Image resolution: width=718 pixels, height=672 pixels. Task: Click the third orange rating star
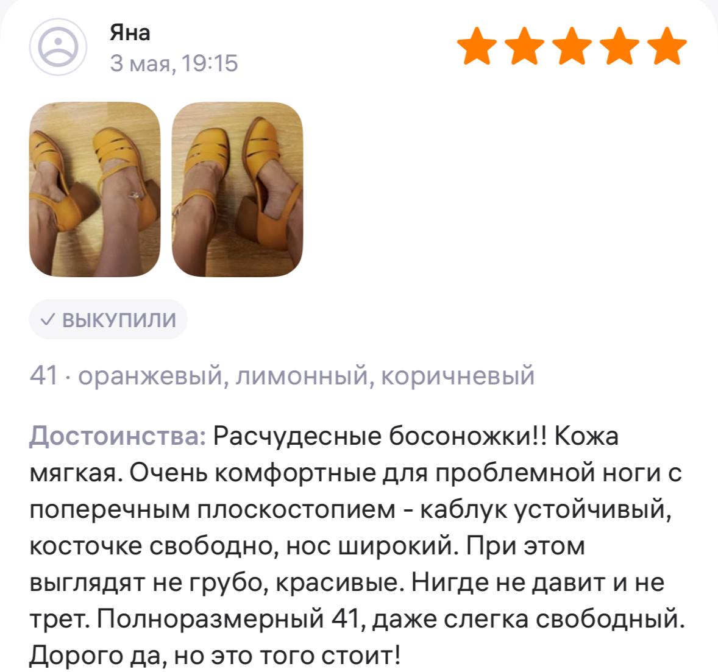(572, 45)
